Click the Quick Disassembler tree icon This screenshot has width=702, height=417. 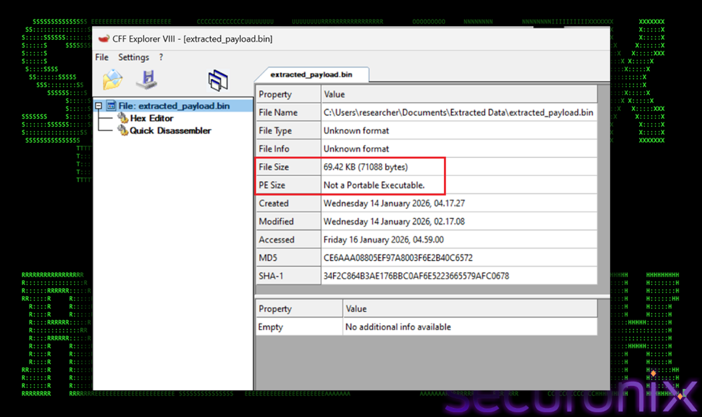point(122,131)
